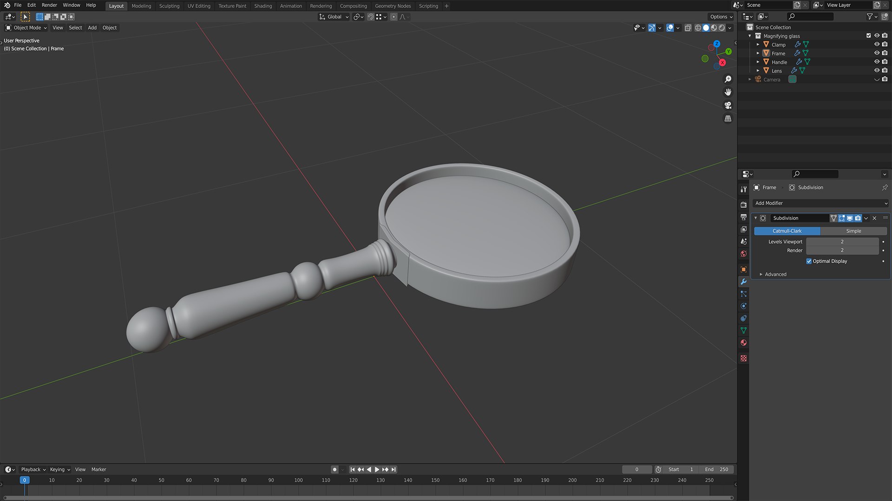Open the viewport Add menu
The width and height of the screenshot is (892, 501).
click(92, 28)
